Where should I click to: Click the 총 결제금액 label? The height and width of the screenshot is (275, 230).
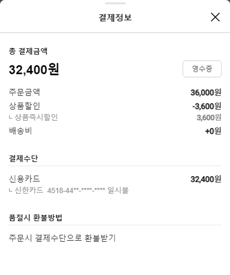(28, 51)
